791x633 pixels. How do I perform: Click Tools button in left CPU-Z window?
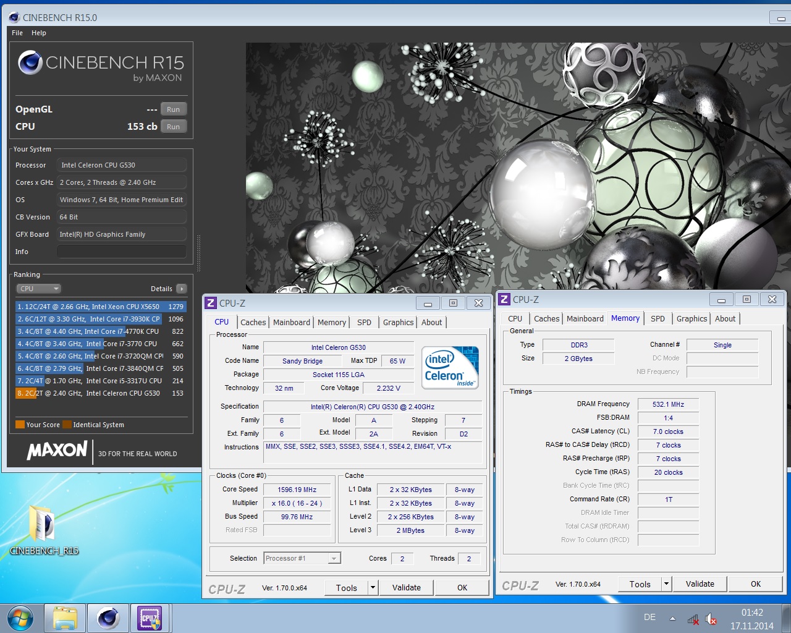tap(347, 588)
